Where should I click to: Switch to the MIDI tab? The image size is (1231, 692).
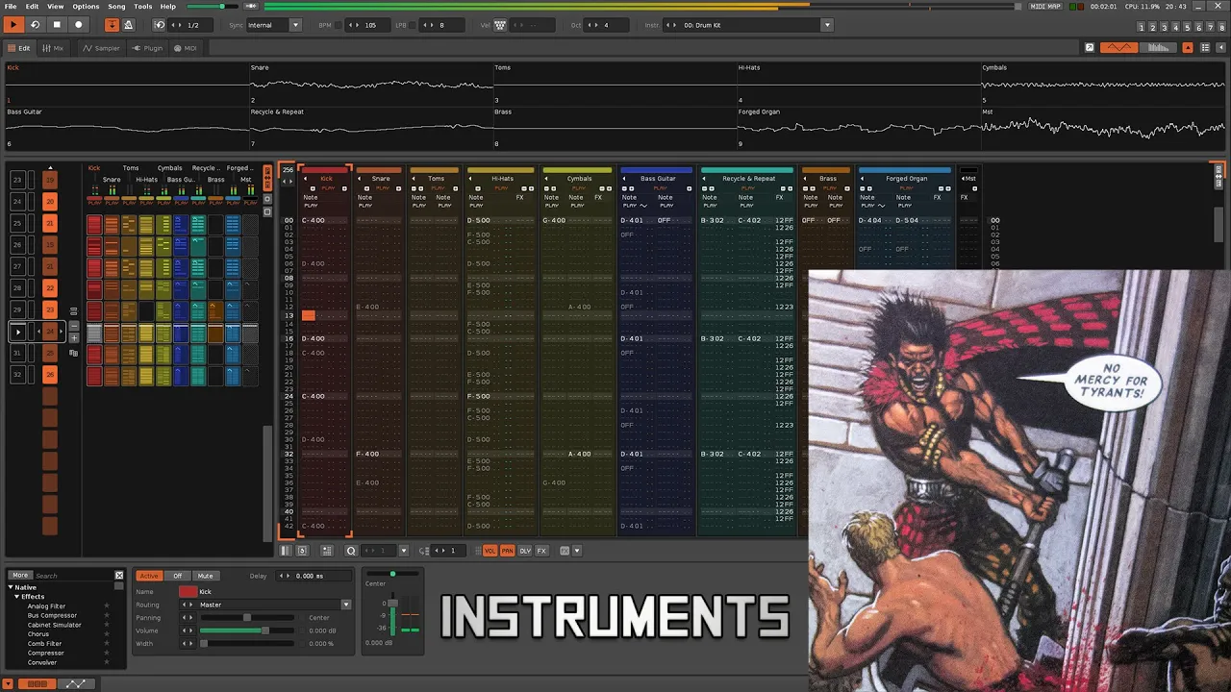point(186,48)
